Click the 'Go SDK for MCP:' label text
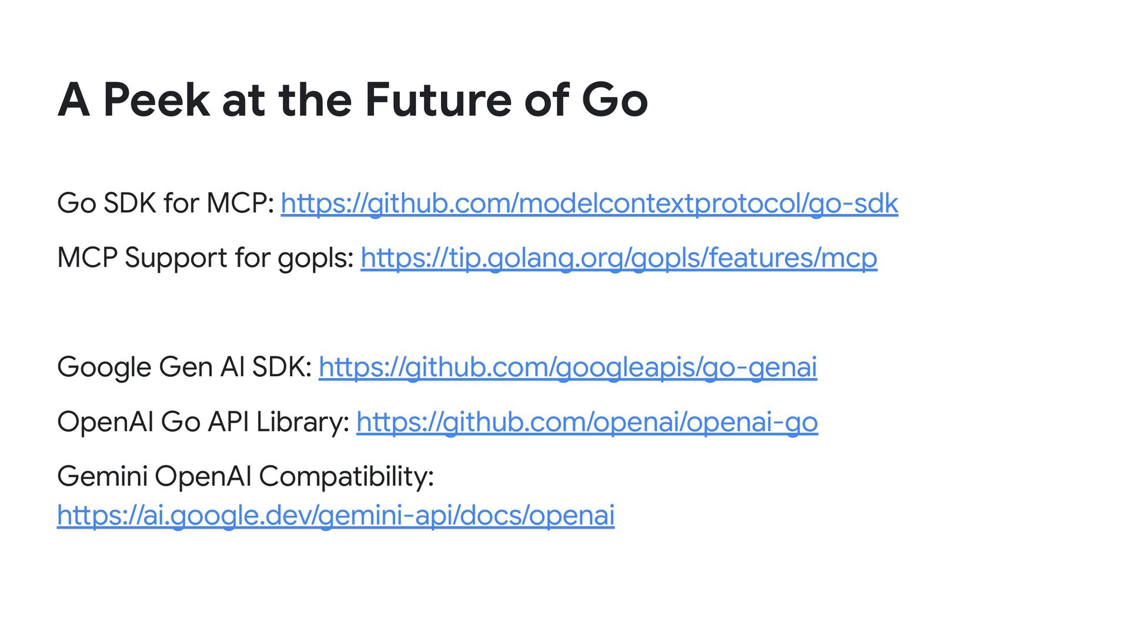This screenshot has height=635, width=1129. pos(166,203)
